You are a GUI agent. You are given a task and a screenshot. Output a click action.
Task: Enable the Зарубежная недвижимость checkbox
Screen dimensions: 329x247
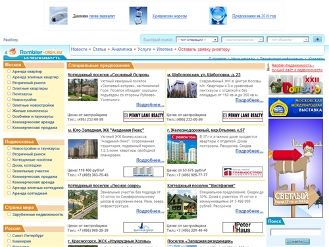pos(9,214)
